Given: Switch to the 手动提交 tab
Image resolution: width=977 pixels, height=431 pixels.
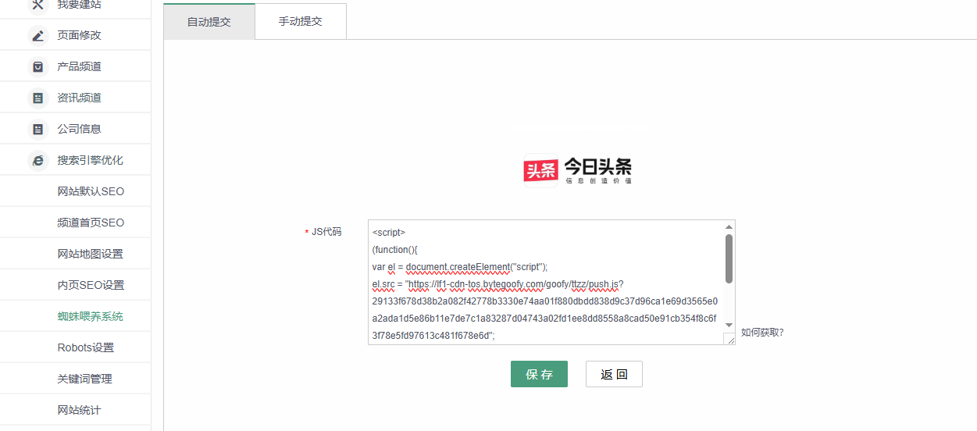Looking at the screenshot, I should (301, 21).
